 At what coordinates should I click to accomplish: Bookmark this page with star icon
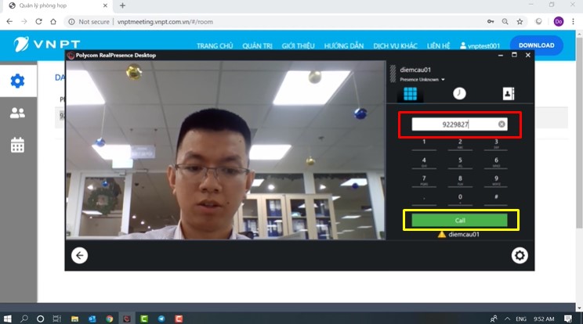click(520, 22)
